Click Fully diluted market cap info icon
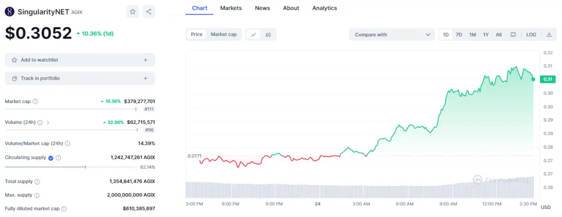Screen dimensions: 562x217 (x=64, y=209)
